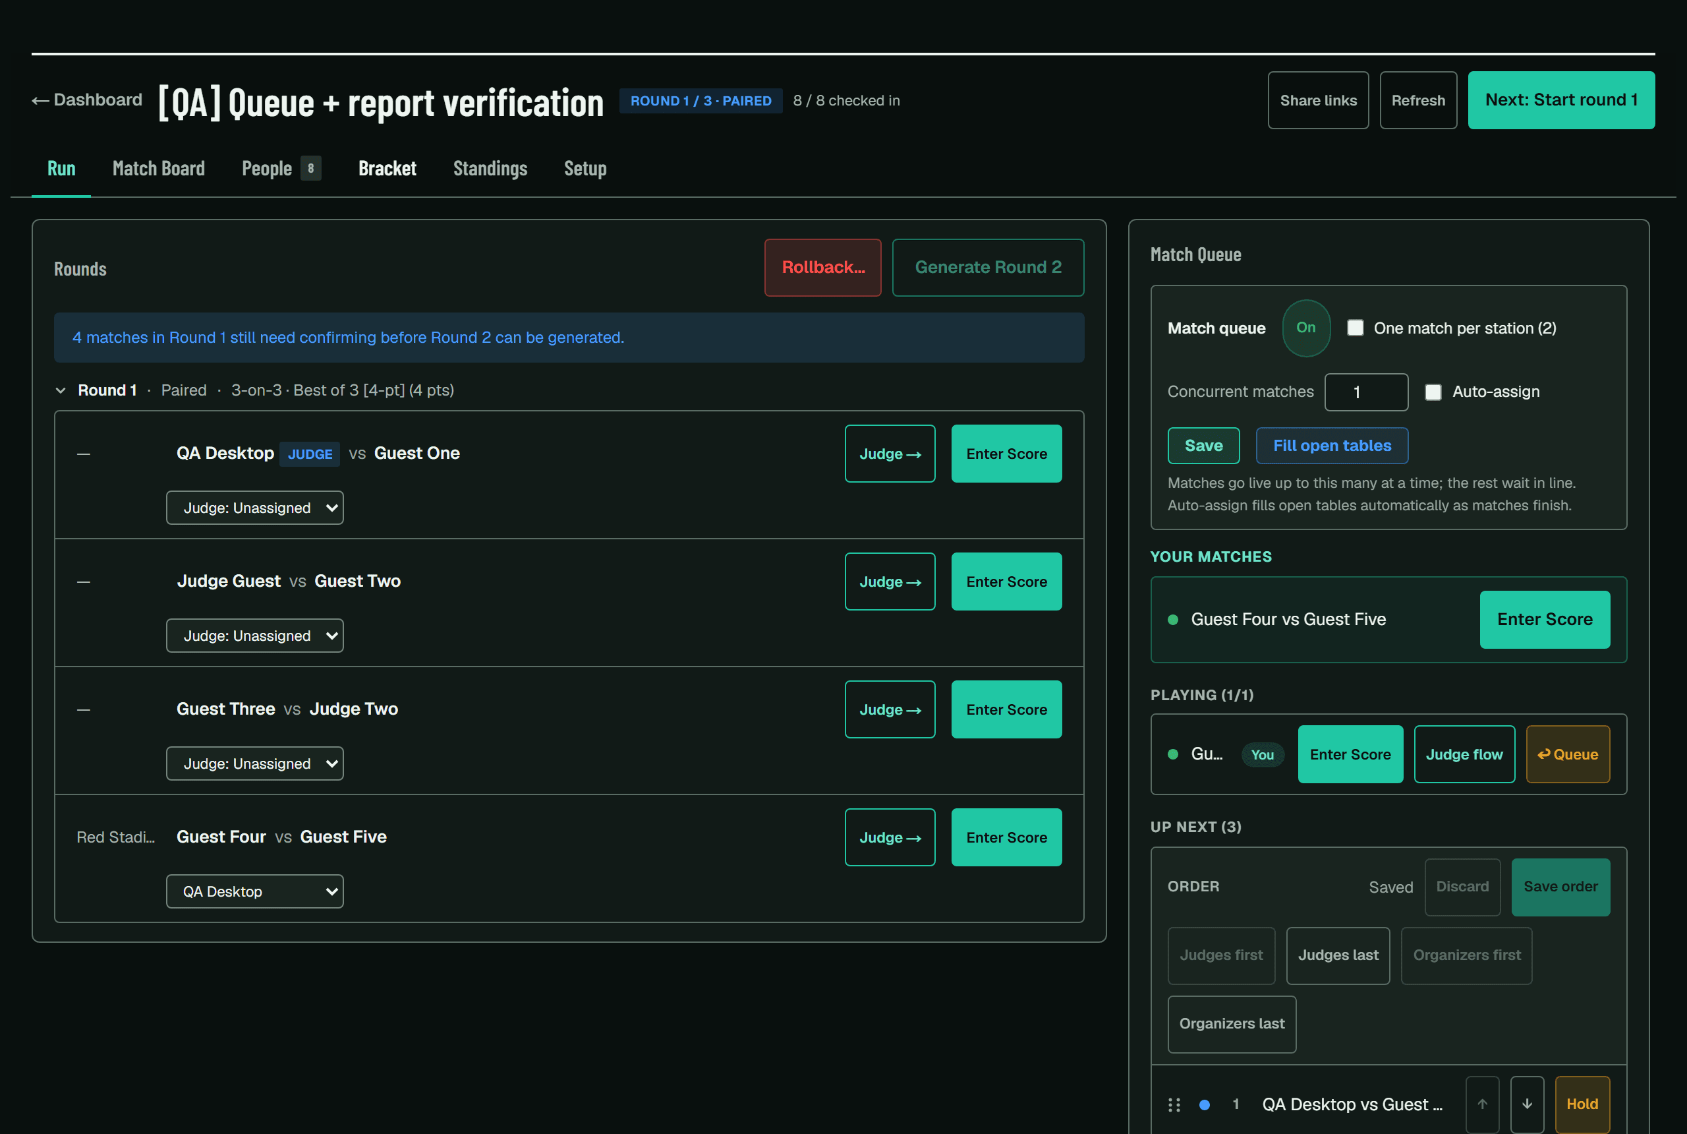Viewport: 1687px width, 1134px height.
Task: Click Generate Round 2
Action: pos(988,268)
